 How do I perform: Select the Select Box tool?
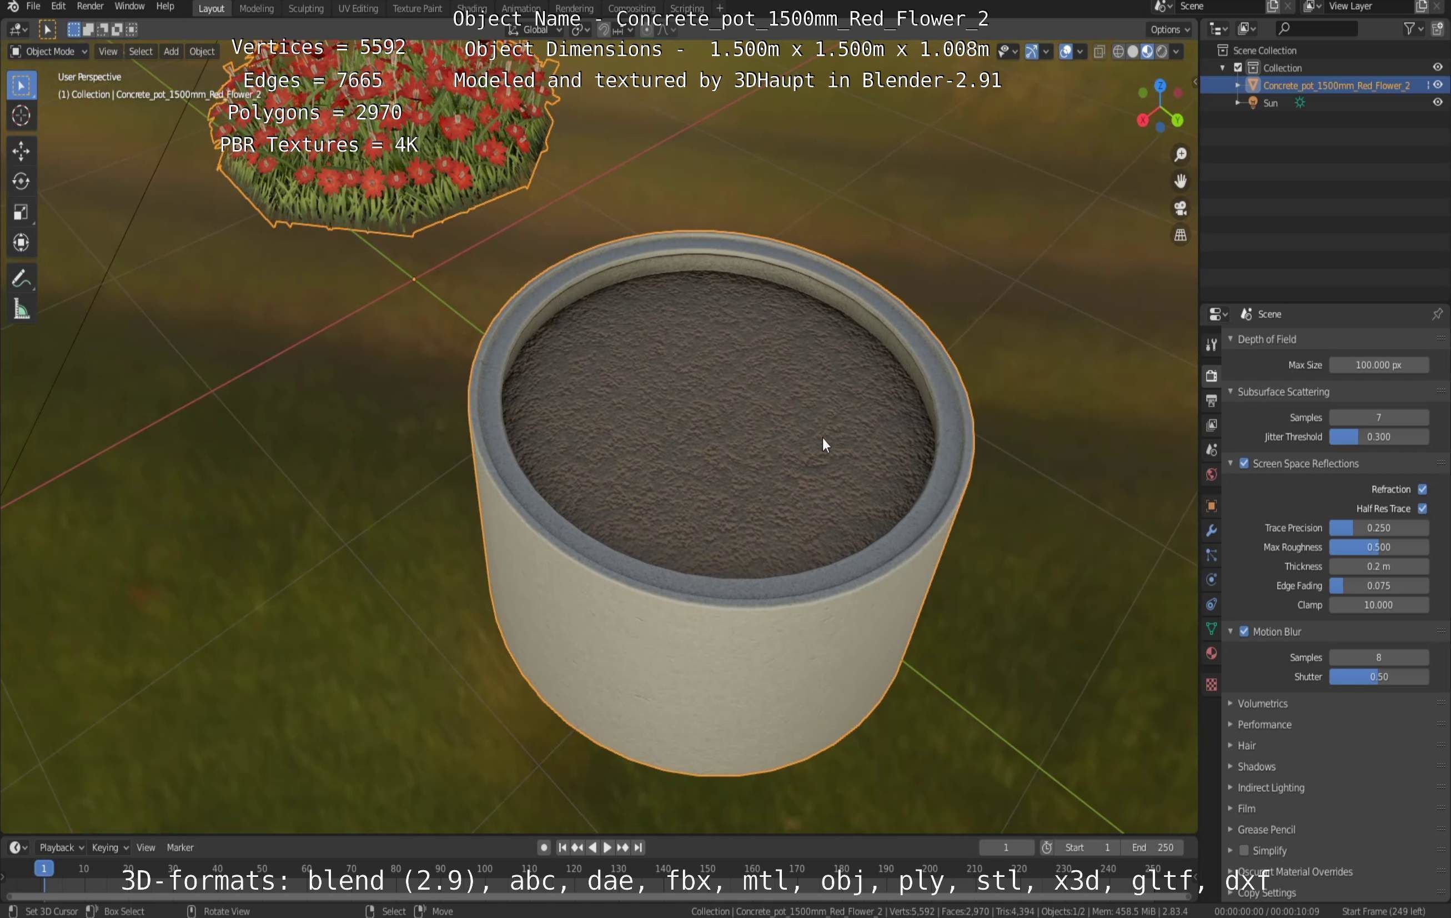[x=21, y=86]
